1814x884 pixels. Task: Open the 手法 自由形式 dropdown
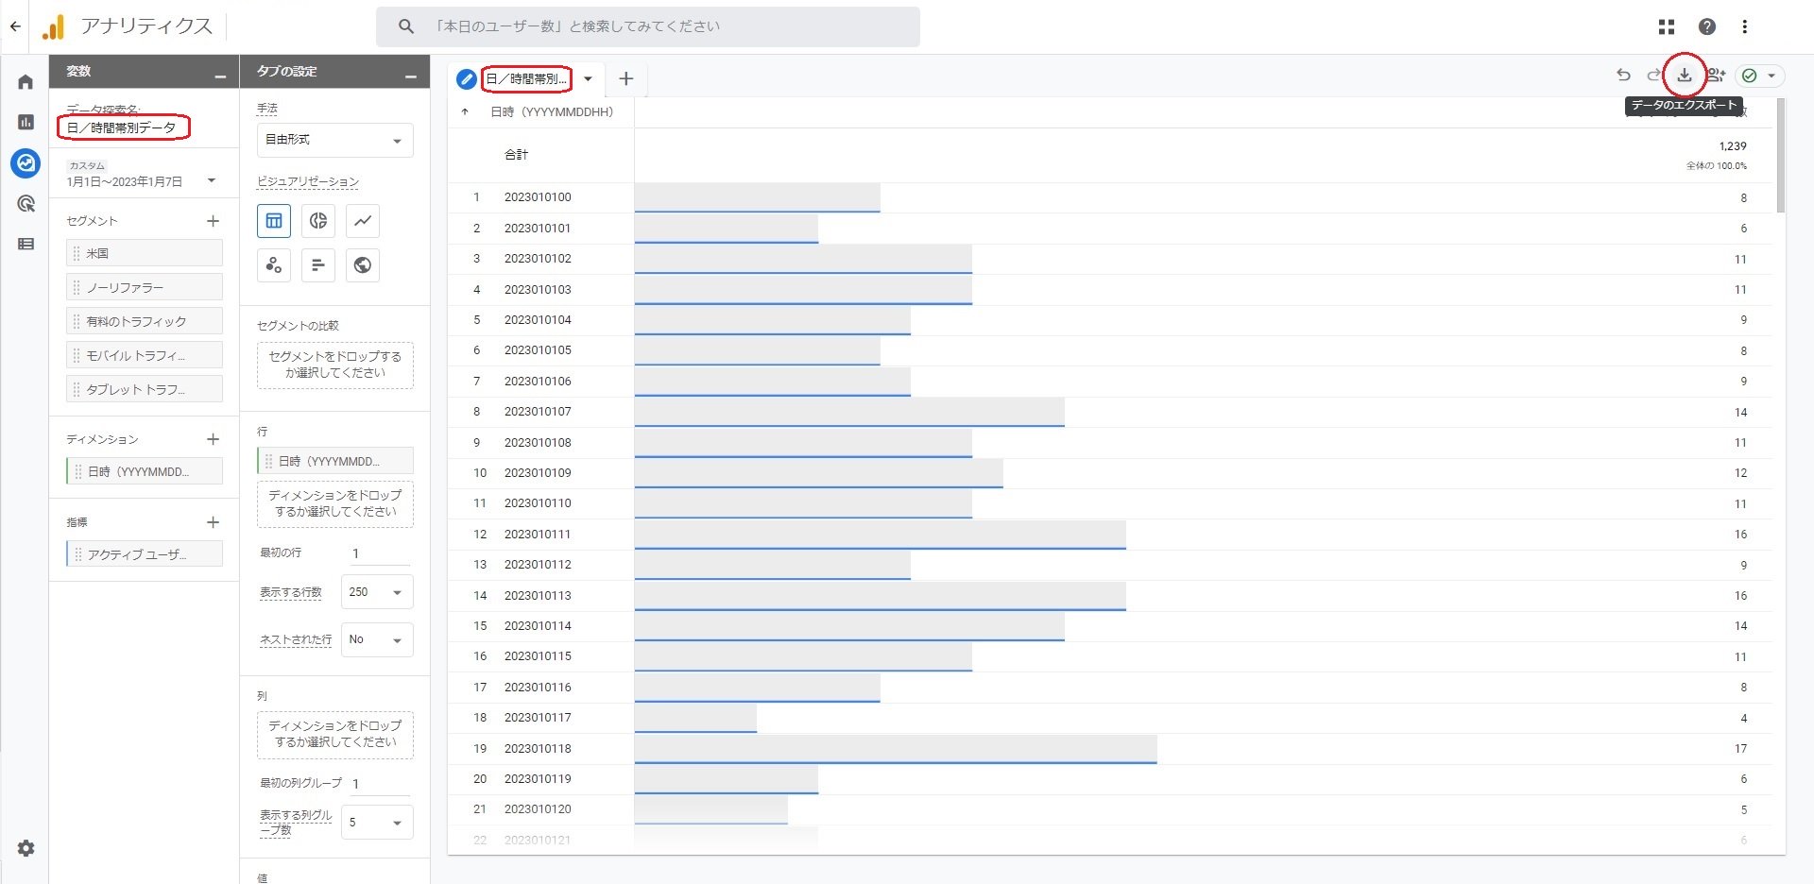[x=335, y=140]
